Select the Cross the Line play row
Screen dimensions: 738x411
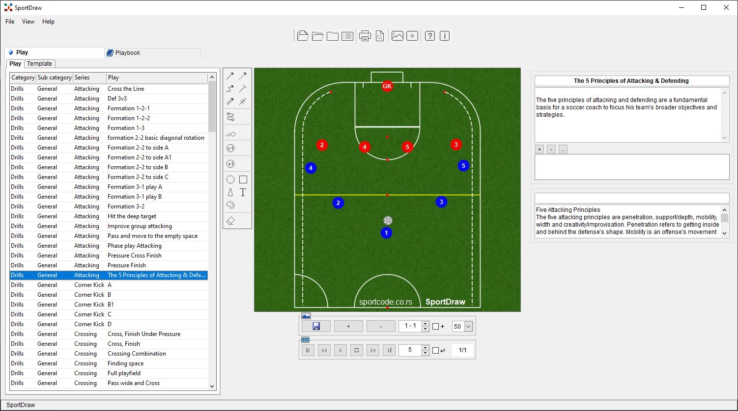[109, 89]
